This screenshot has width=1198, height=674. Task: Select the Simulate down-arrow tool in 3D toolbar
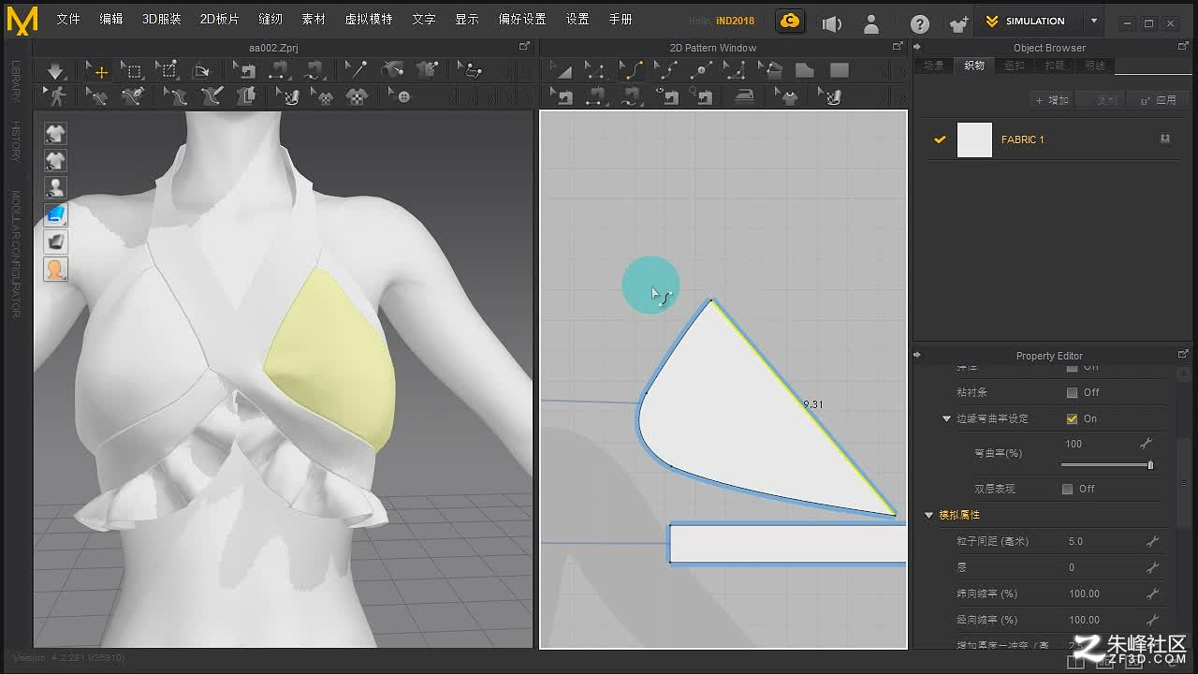(55, 70)
